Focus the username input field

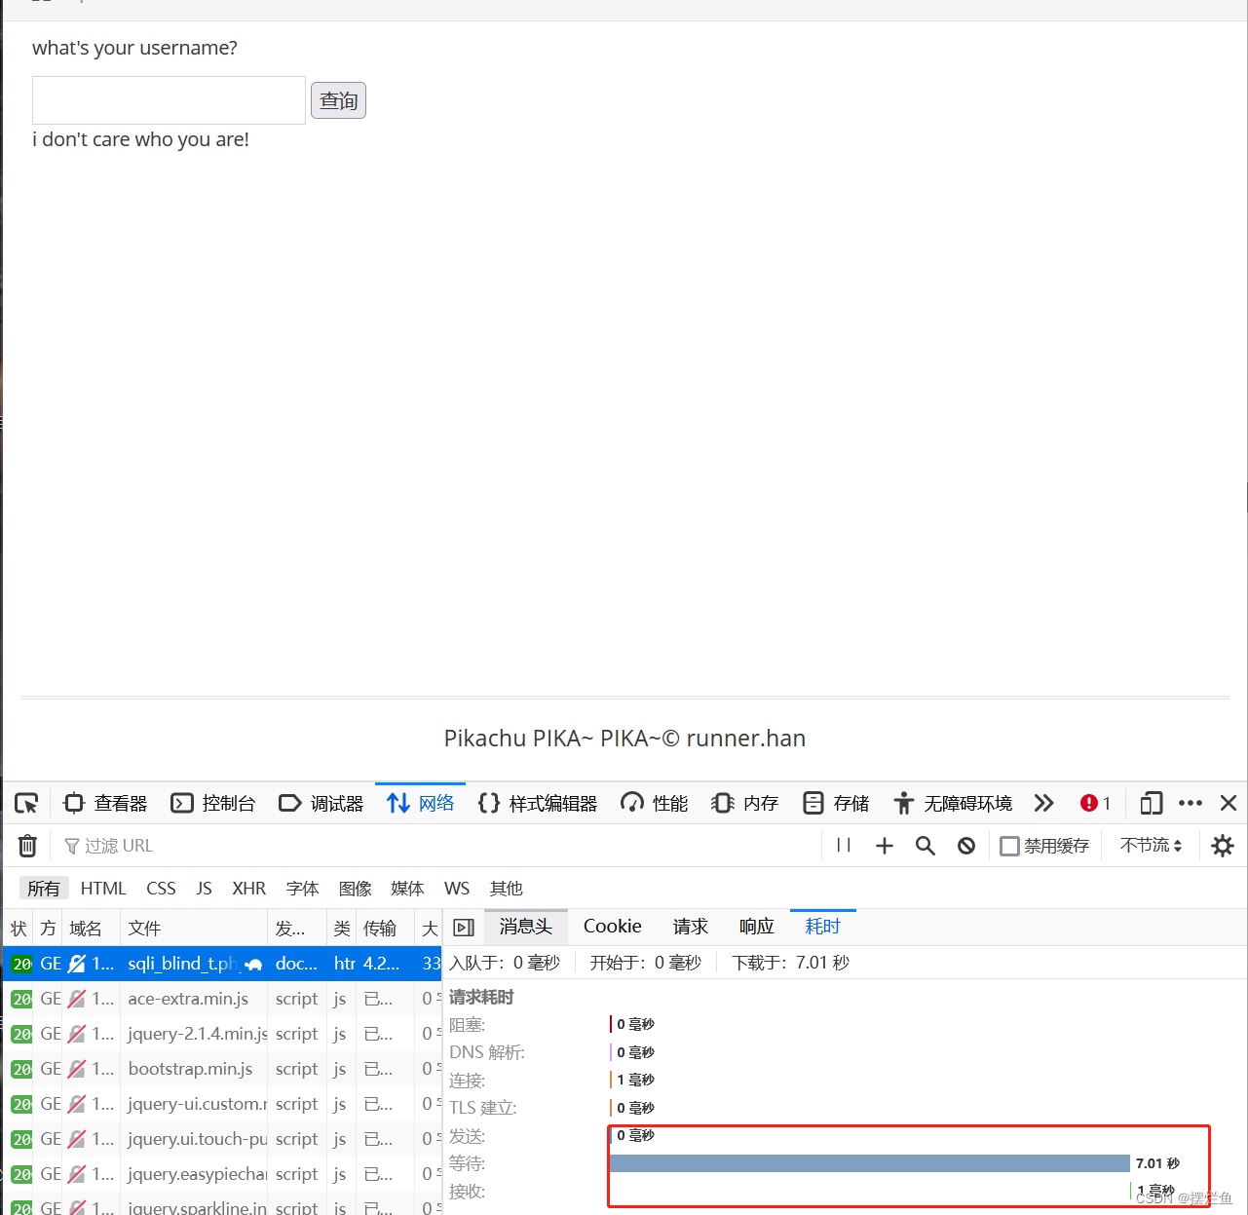coord(169,100)
